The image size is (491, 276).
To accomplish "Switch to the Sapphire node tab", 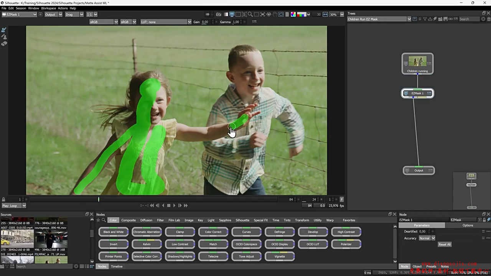I will coord(225,220).
